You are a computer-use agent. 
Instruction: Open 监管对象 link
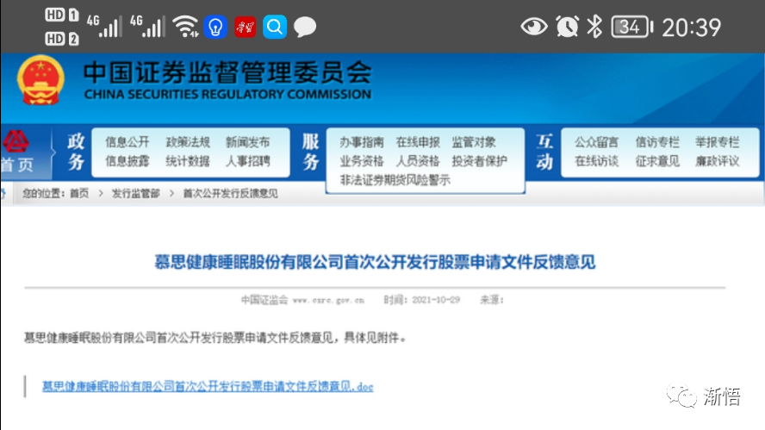point(474,142)
